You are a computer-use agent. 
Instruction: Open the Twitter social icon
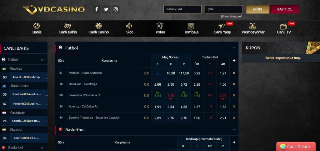pos(106,9)
